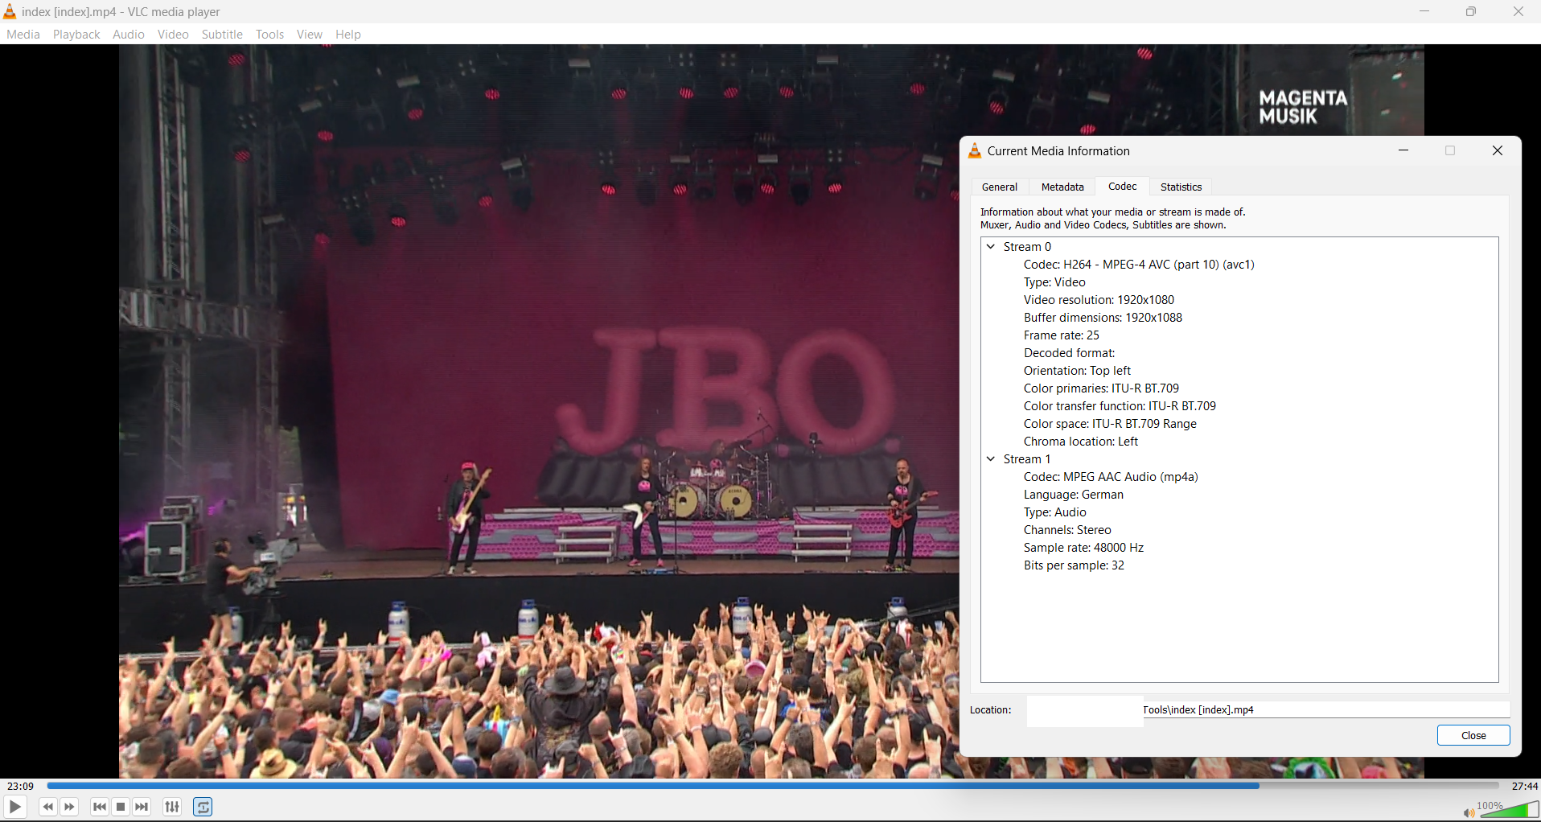This screenshot has width=1541, height=822.
Task: Click the total duration 27:44 label
Action: coord(1525,787)
